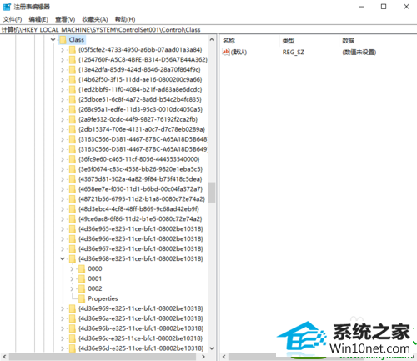Image resolution: width=417 pixels, height=361 pixels.
Task: Select the {3163C566-D381-4467-87BC-A65A18D5B649 key
Action: click(143, 149)
